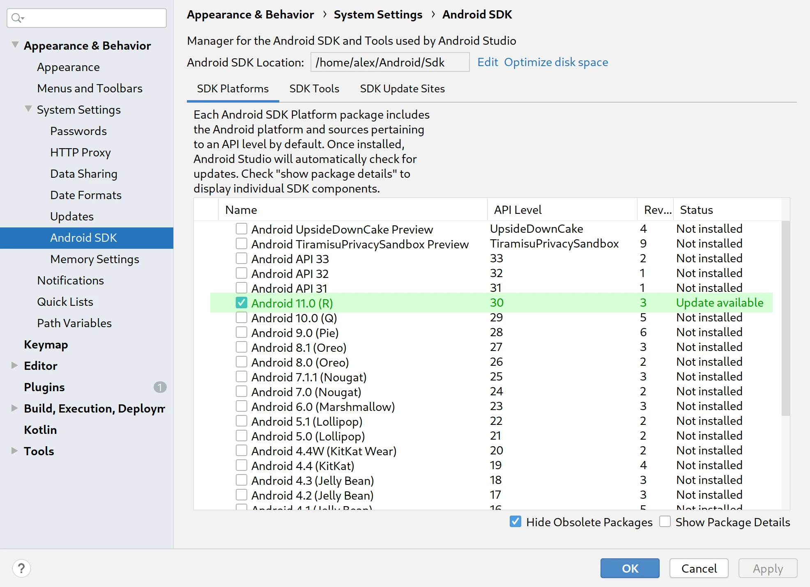Expand the Tools settings section
The width and height of the screenshot is (810, 587).
click(14, 451)
